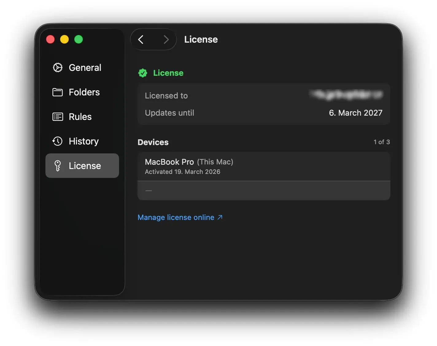This screenshot has width=437, height=346.
Task: Click the "1 of 3" device count
Action: point(381,142)
